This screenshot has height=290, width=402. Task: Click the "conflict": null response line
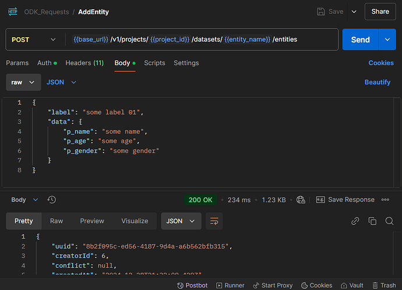pos(84,266)
